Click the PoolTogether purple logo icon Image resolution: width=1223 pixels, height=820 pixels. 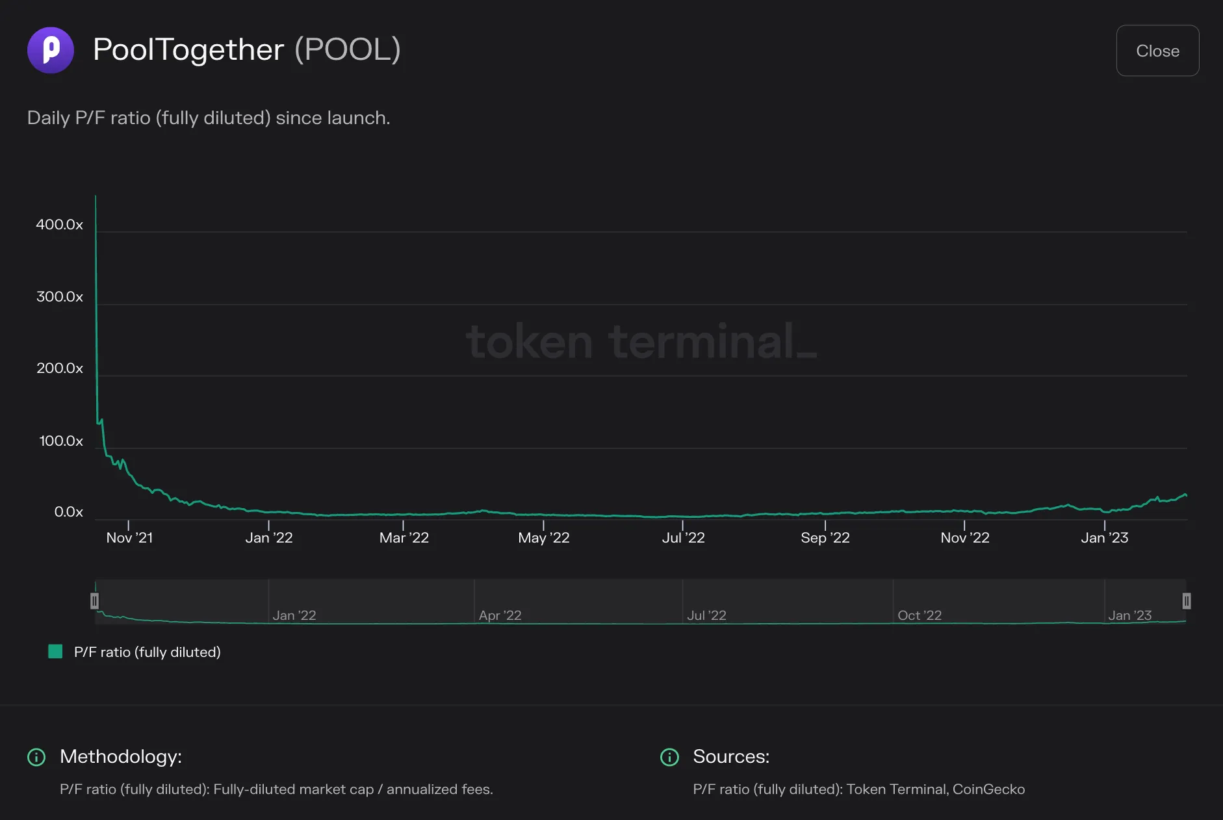pyautogui.click(x=51, y=50)
